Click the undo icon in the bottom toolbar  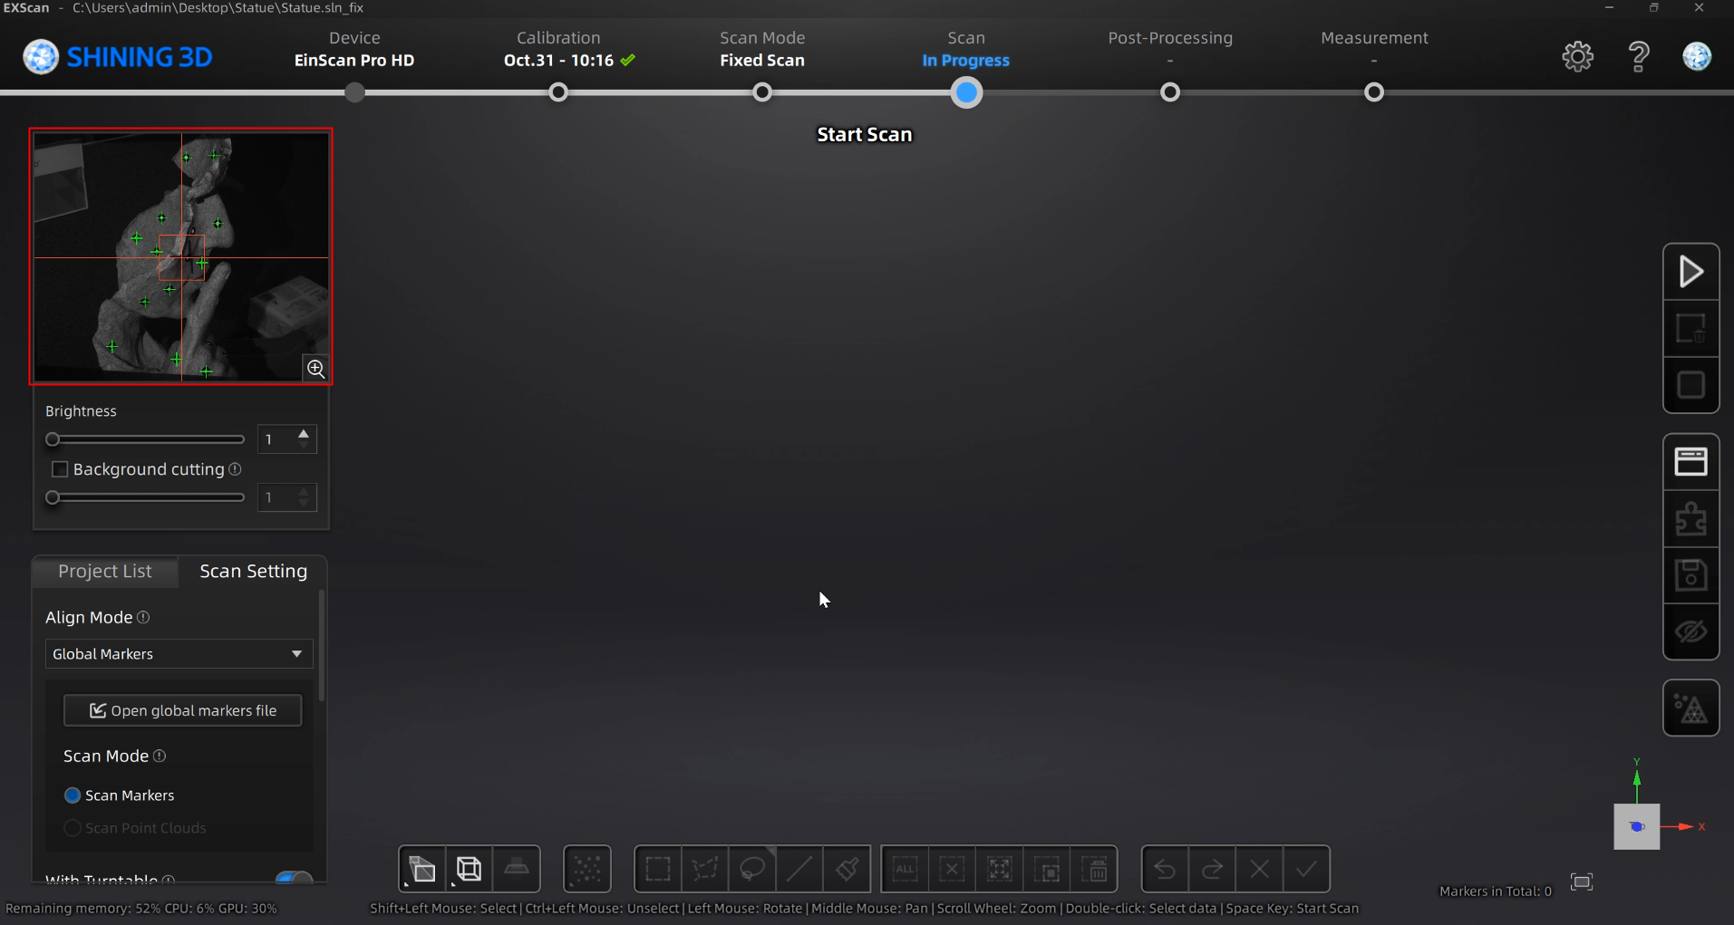(1164, 868)
